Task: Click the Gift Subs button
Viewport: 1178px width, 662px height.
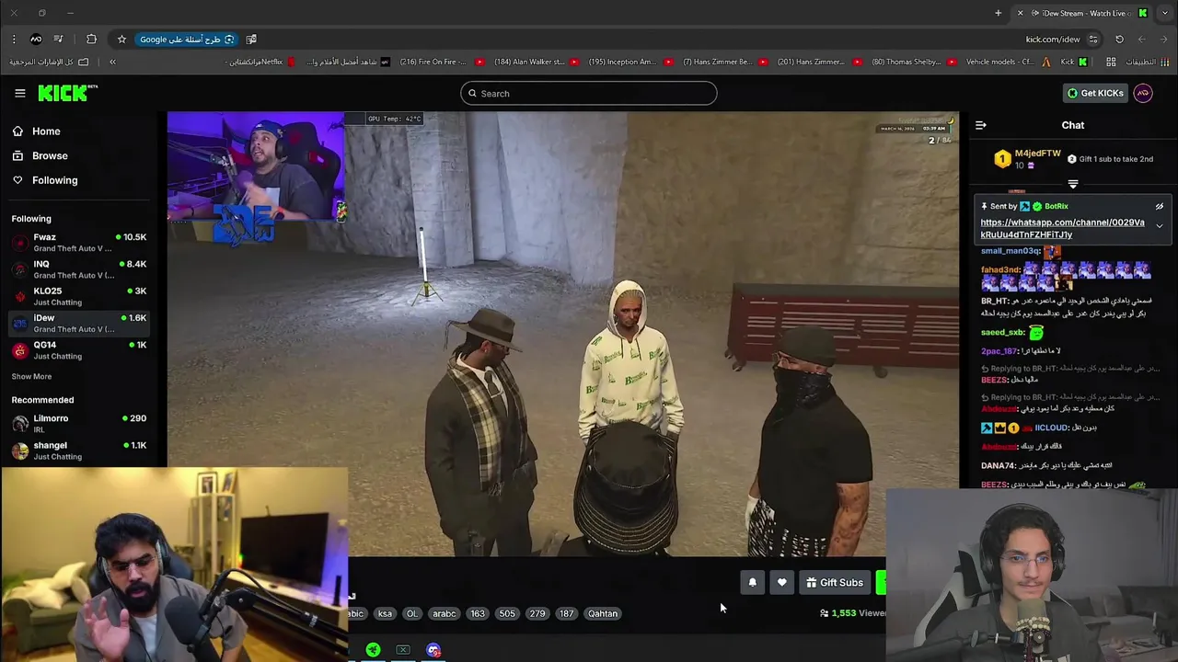Action: click(835, 582)
